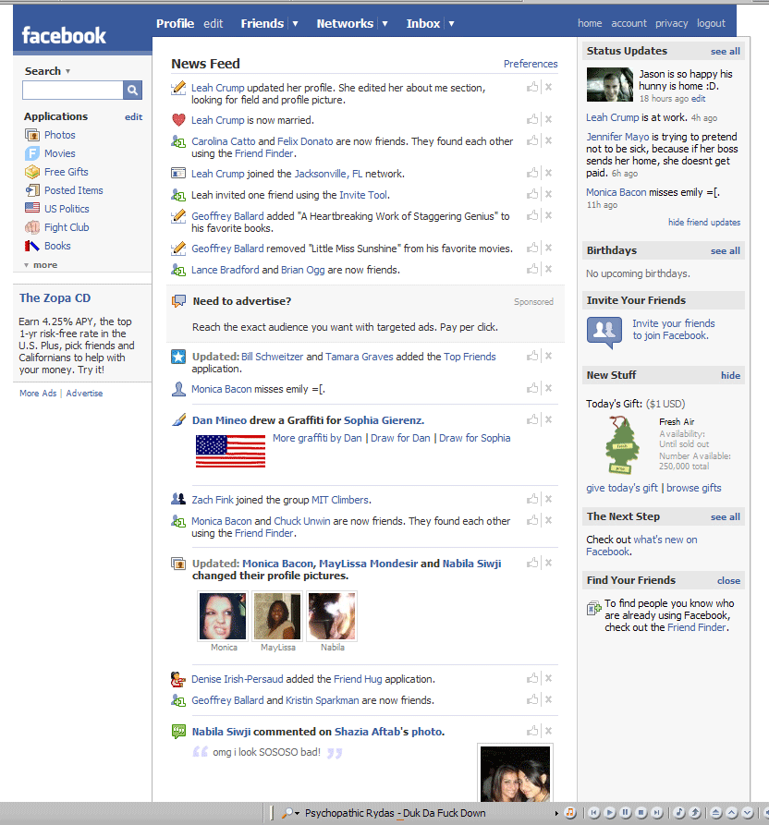The width and height of the screenshot is (769, 825).
Task: Pause the song in the media toolbar
Action: click(x=626, y=813)
